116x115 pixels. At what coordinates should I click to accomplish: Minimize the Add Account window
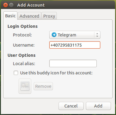click(11, 5)
